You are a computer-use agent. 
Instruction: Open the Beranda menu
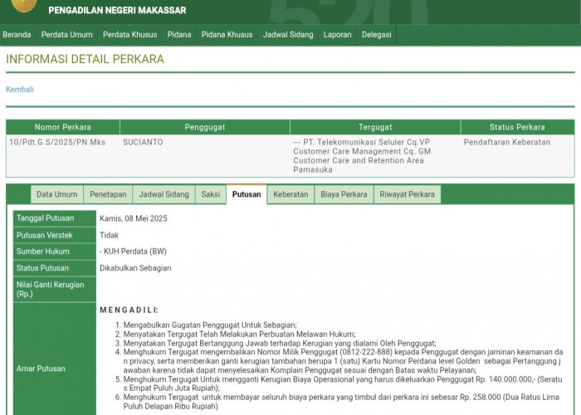tap(17, 35)
